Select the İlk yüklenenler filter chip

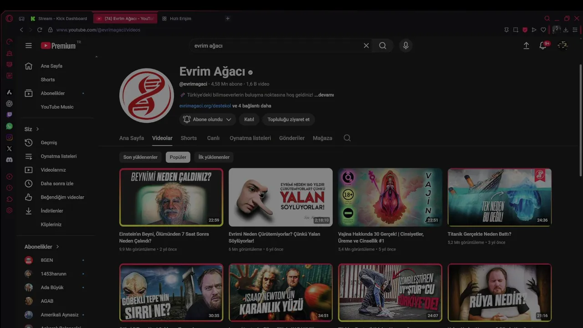214,157
